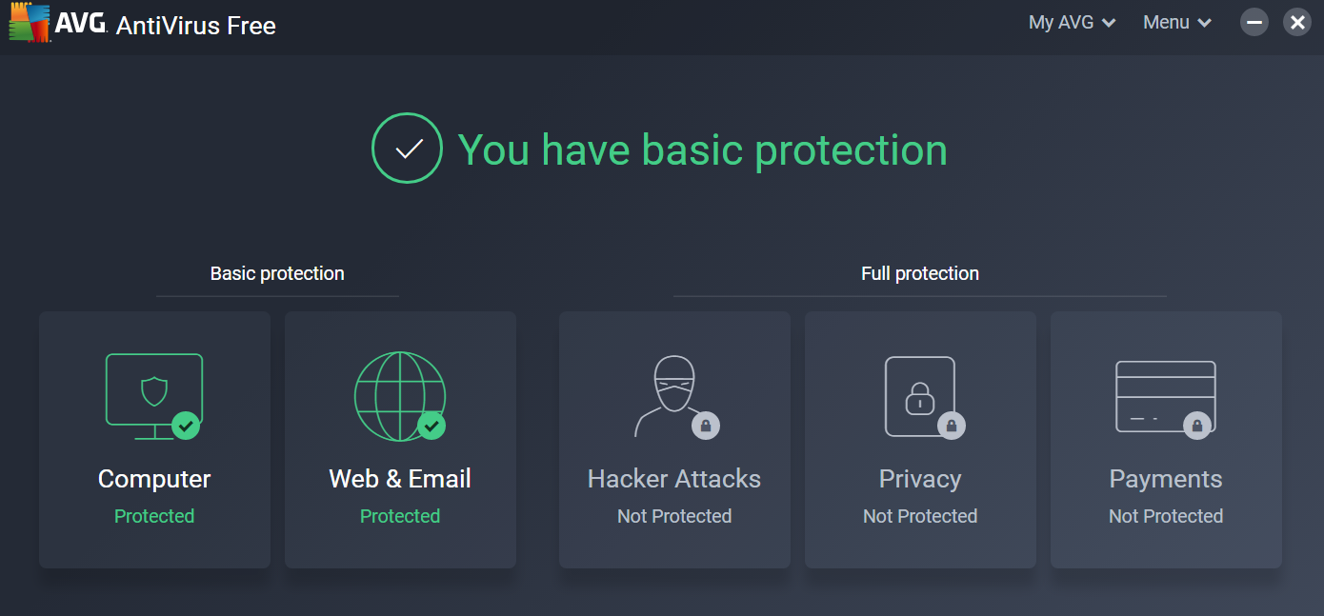1324x616 pixels.
Task: Click the Web & Email globe icon
Action: pos(399,396)
